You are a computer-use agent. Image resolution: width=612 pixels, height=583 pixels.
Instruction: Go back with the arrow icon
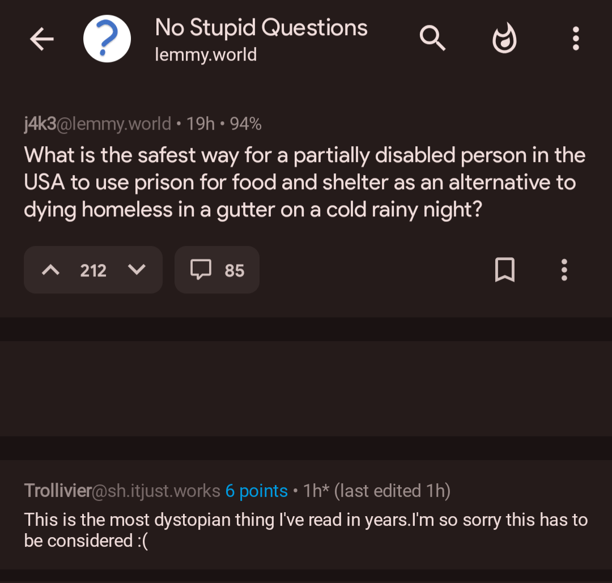(41, 39)
